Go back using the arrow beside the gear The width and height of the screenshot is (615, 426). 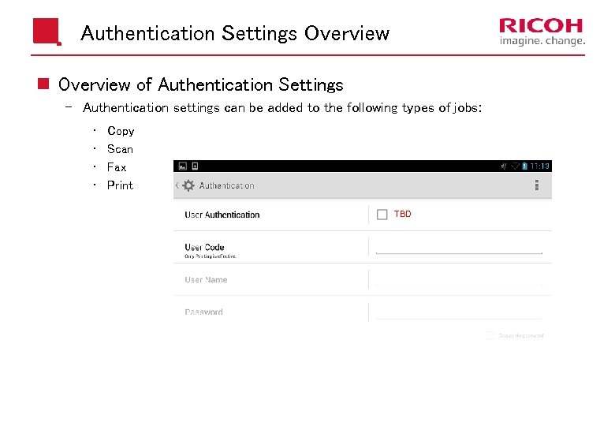click(177, 185)
